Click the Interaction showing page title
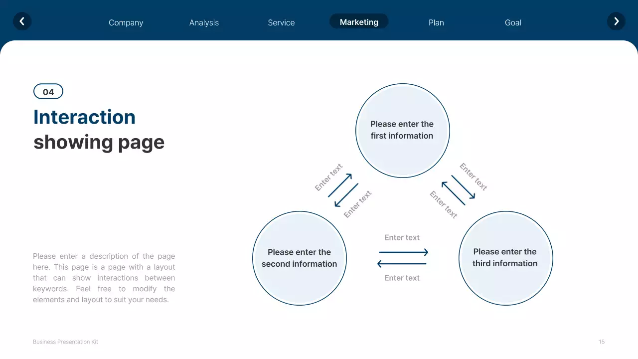The height and width of the screenshot is (359, 638). pyautogui.click(x=98, y=129)
